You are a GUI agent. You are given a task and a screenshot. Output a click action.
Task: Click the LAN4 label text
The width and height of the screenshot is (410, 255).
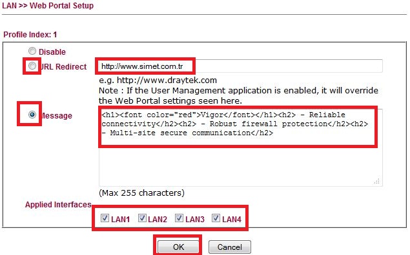(232, 220)
